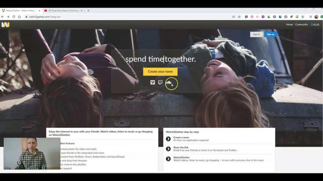Image resolution: width=323 pixels, height=181 pixels.
Task: Click 'Watch2Gether step-by-step' heading
Action: (x=182, y=132)
